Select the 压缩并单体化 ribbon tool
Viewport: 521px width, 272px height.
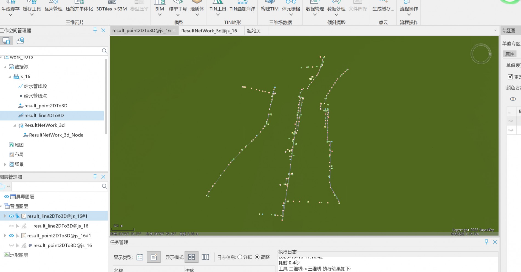click(79, 9)
